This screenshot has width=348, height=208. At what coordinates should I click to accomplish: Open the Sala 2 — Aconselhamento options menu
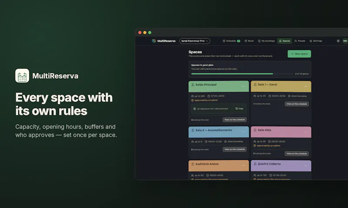pyautogui.click(x=244, y=132)
